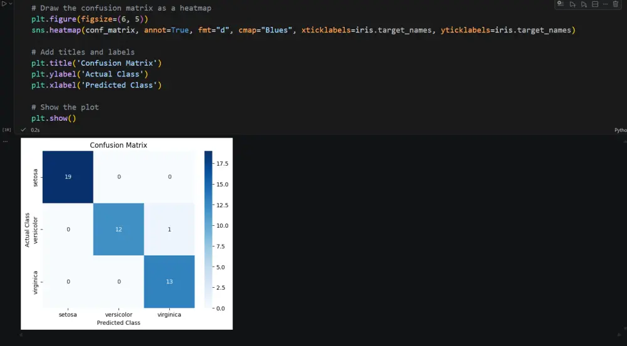Click the '# Draw the confusion matrix' comment

pos(121,8)
